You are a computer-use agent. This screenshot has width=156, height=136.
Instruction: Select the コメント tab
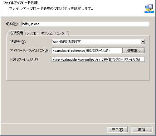click(62, 33)
